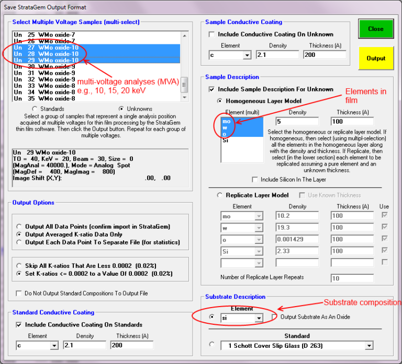Select Output Each Data Point To Separate File
Image resolution: width=402 pixels, height=364 pixels.
pos(19,242)
